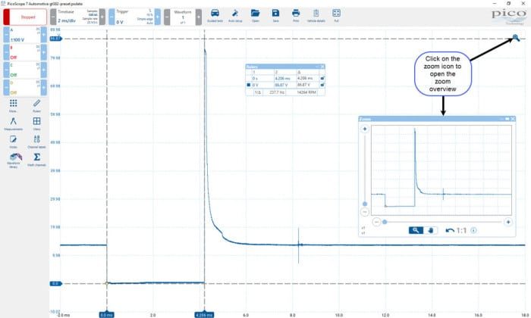This screenshot has width=531, height=318.
Task: Toggle voltage ruler lock in Rulers legend
Action: pos(322,85)
